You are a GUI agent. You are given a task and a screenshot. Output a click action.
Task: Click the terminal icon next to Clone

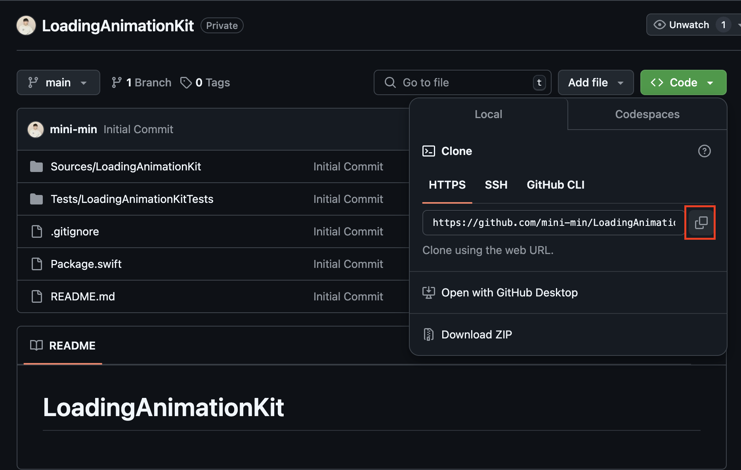429,151
